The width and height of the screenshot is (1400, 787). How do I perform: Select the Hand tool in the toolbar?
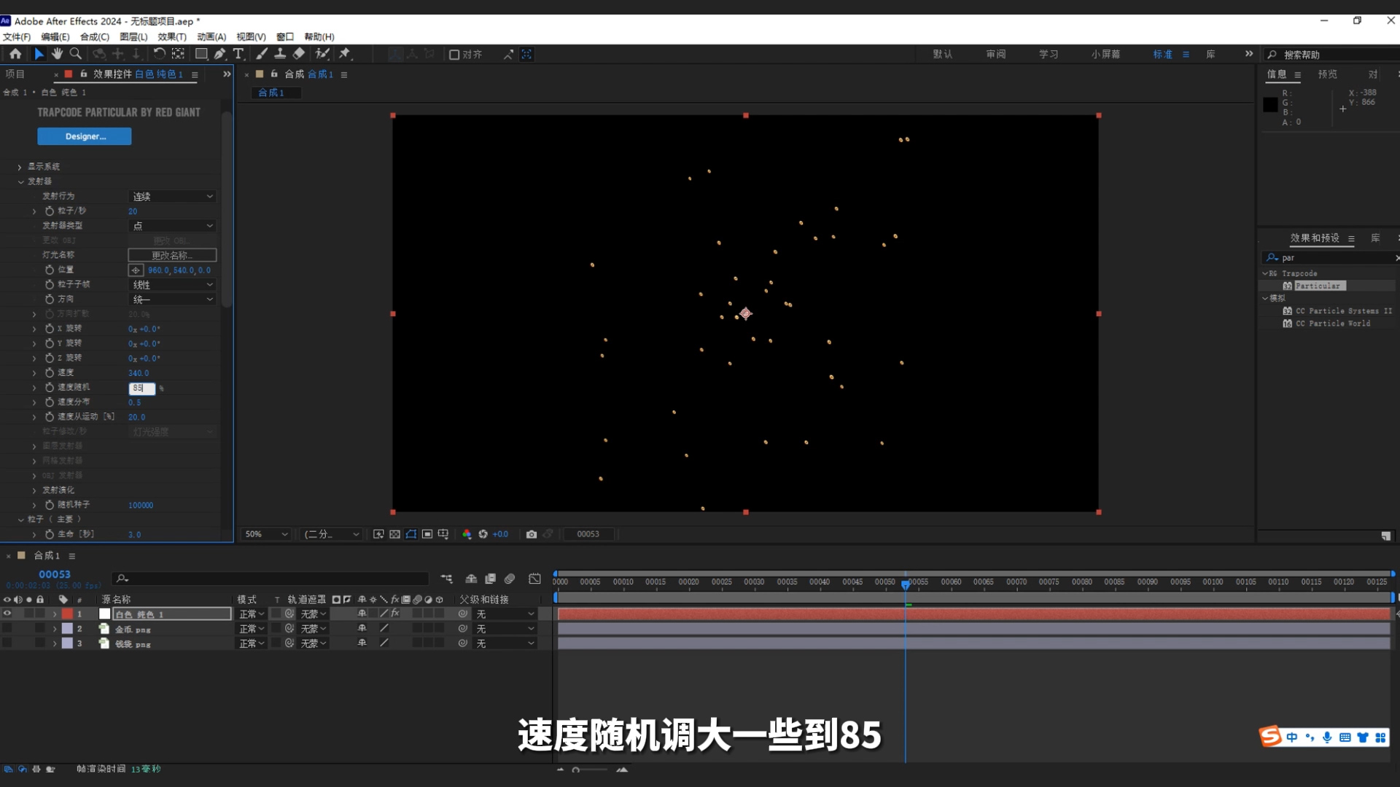[57, 53]
